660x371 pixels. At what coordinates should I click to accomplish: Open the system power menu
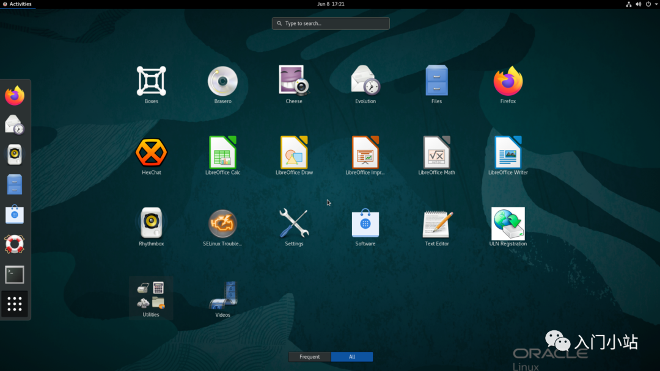click(648, 4)
